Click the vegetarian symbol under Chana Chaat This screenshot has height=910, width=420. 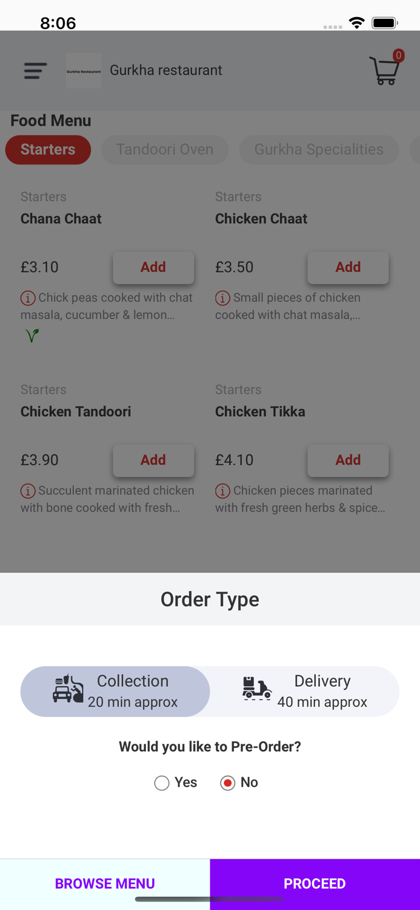tap(30, 335)
